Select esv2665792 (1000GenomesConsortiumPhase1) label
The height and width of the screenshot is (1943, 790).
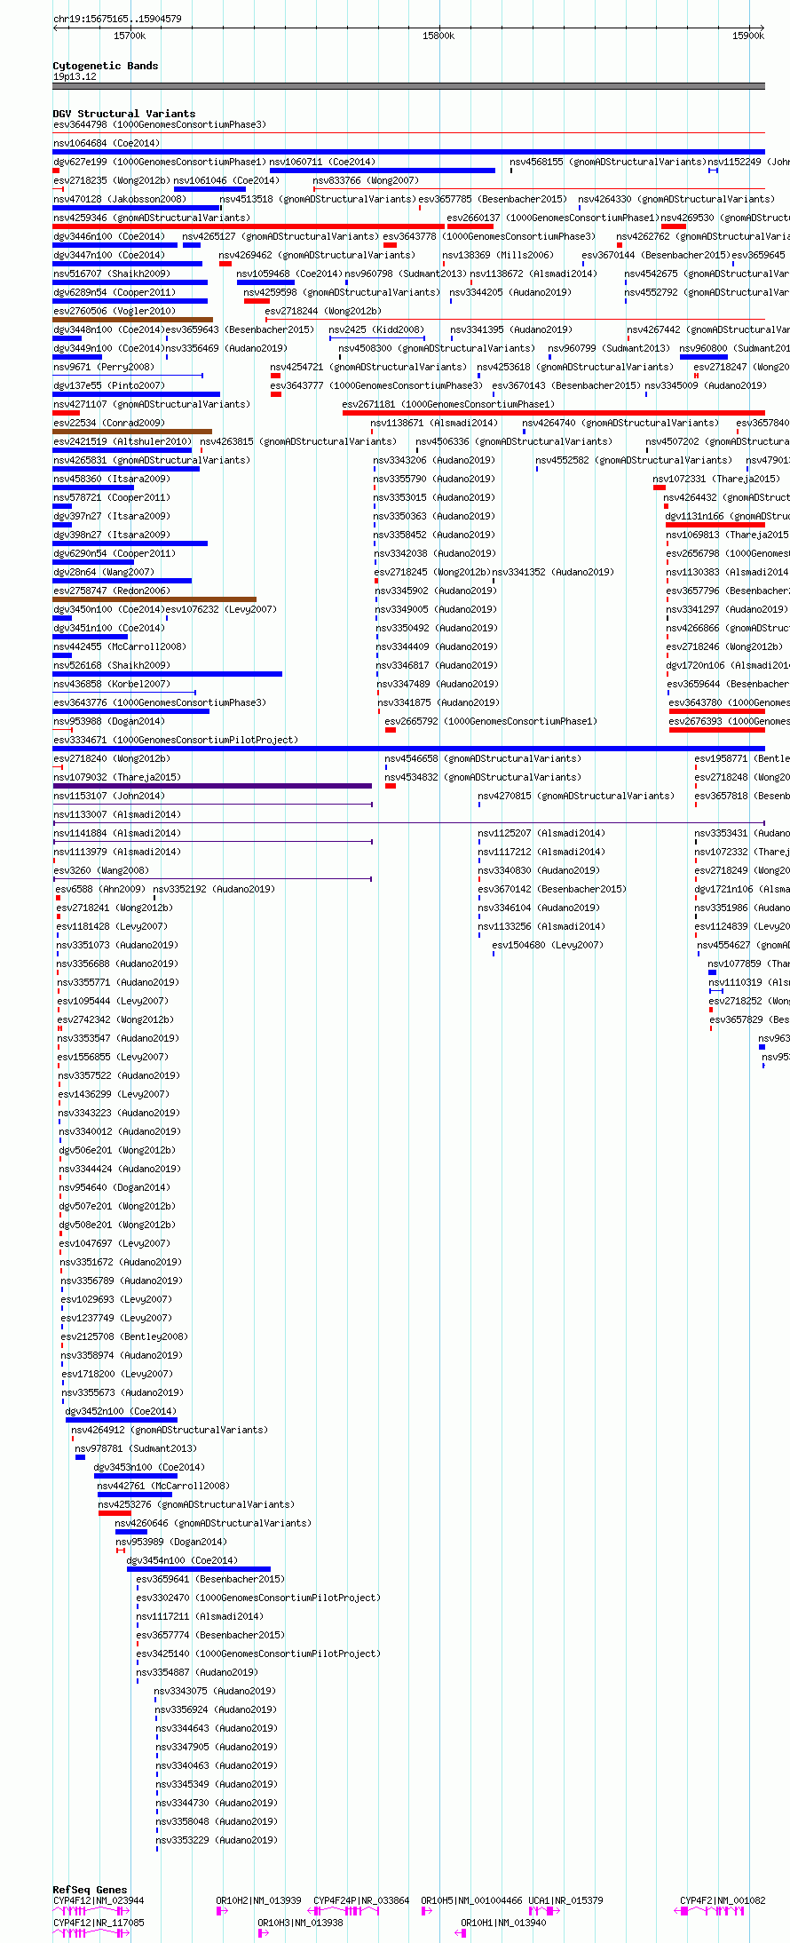coord(491,721)
